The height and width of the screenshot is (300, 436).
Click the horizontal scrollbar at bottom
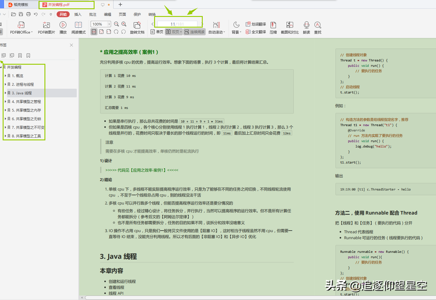(x=260, y=298)
